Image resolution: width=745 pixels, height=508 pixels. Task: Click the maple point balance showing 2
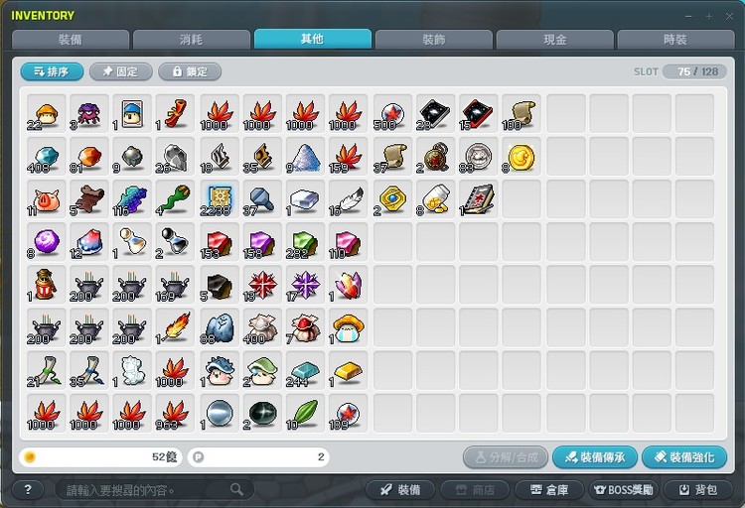click(x=258, y=457)
